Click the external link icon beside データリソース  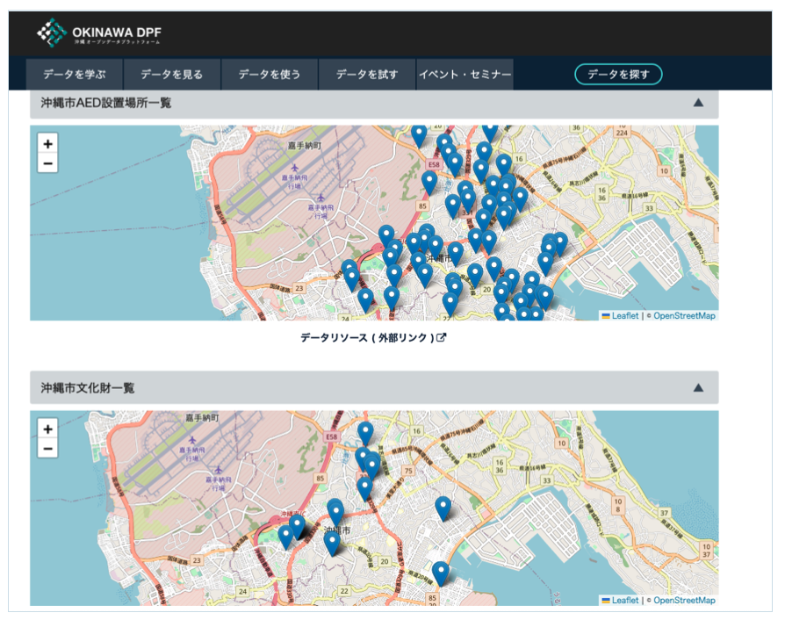pyautogui.click(x=442, y=338)
